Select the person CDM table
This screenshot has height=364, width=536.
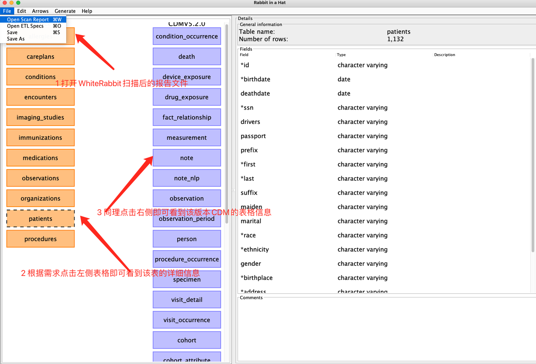[x=186, y=238]
